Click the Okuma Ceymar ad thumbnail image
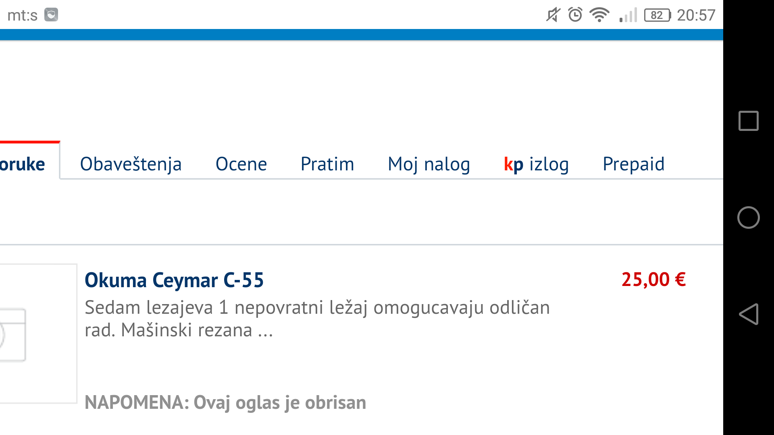The height and width of the screenshot is (435, 774). tap(38, 333)
